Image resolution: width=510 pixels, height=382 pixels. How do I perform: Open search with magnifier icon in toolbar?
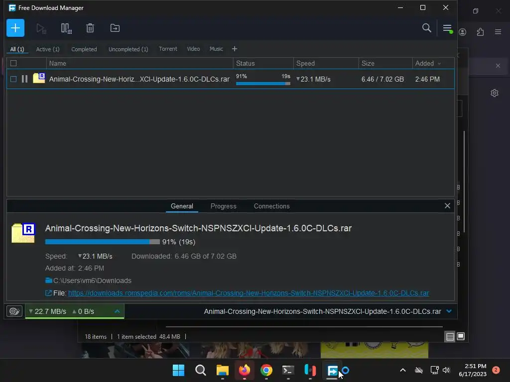(x=426, y=28)
